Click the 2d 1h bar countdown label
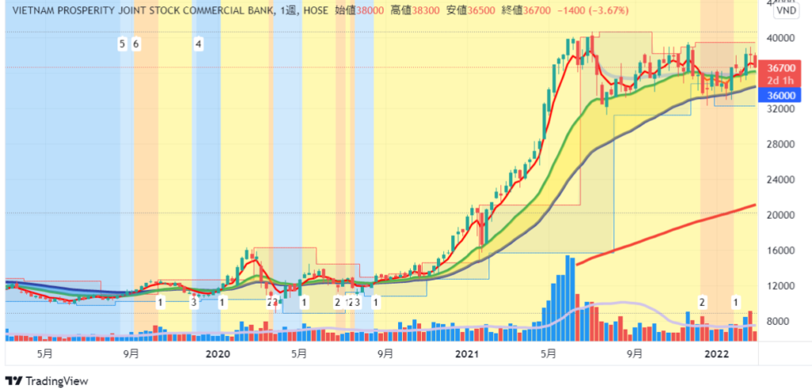The height and width of the screenshot is (389, 812). point(781,80)
